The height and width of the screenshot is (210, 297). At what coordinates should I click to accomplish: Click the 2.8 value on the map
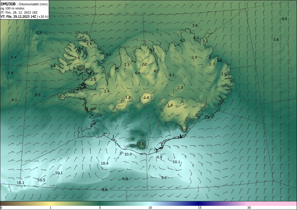(181, 88)
